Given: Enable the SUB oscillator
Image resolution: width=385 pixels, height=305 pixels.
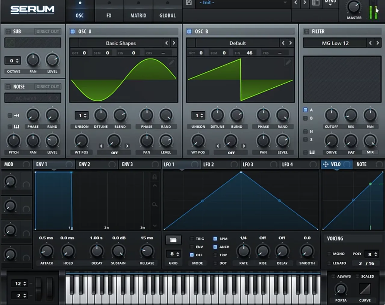Looking at the screenshot, I should pyautogui.click(x=8, y=31).
